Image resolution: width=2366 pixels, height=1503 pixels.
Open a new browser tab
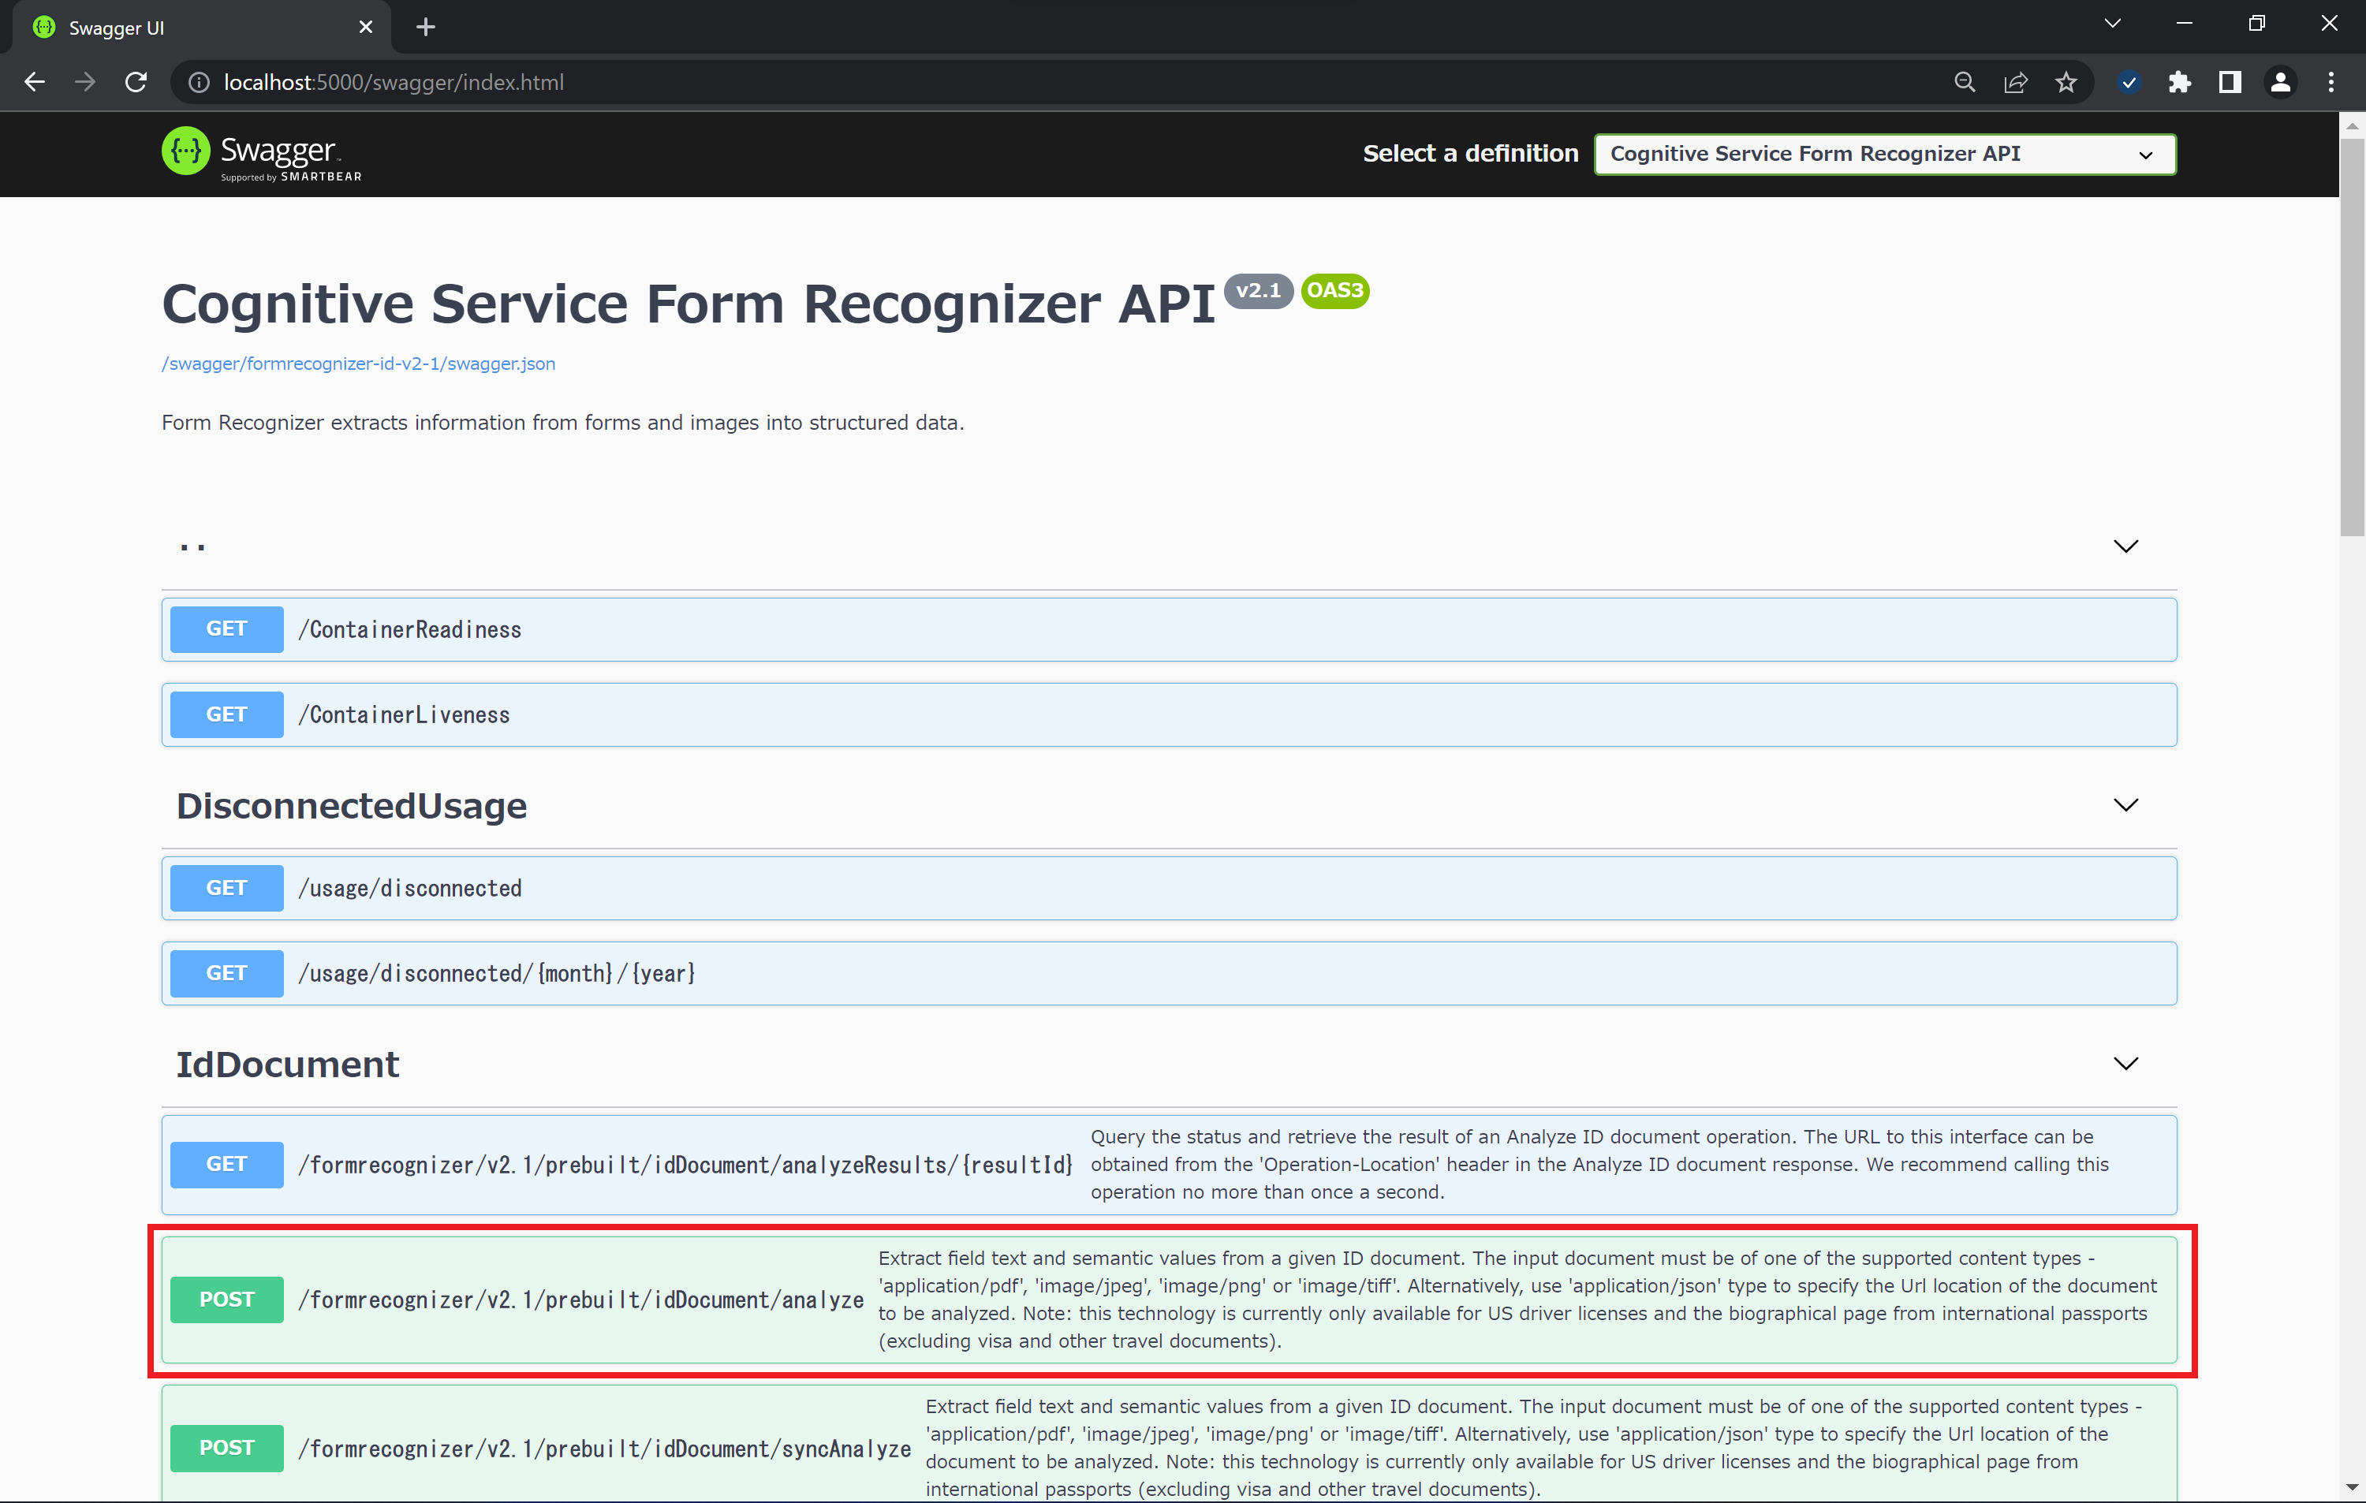(425, 28)
